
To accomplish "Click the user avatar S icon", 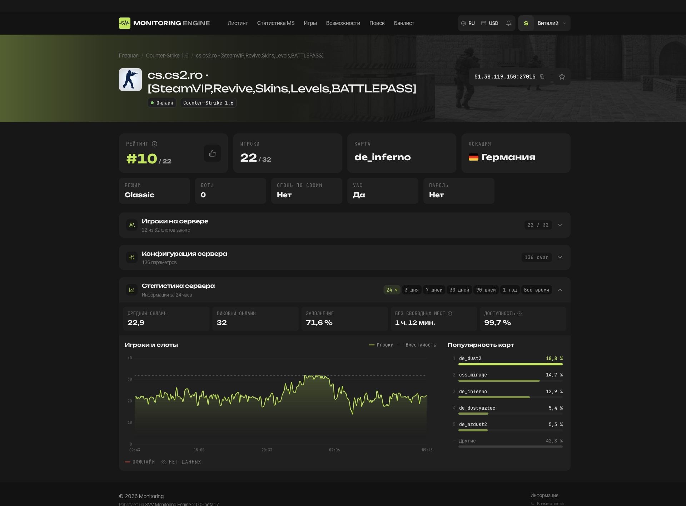I will 526,23.
